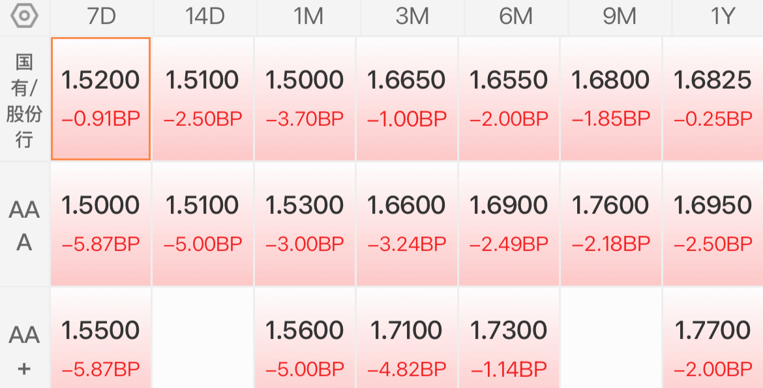Screen dimensions: 763x388
Task: Open the 1.6825 rate cell at 1Y
Action: pyautogui.click(x=713, y=99)
